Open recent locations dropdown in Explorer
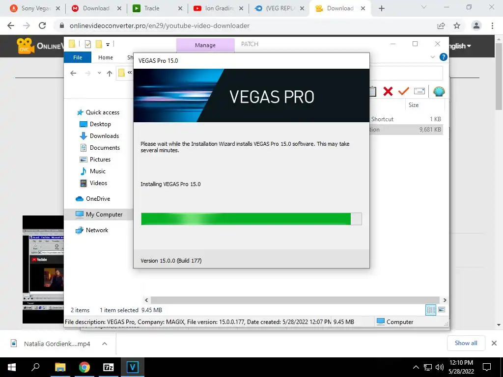Viewport: 503px width, 377px height. coord(99,73)
